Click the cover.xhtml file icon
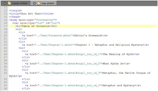The height and width of the screenshot is (91, 158). [x=9, y=3]
